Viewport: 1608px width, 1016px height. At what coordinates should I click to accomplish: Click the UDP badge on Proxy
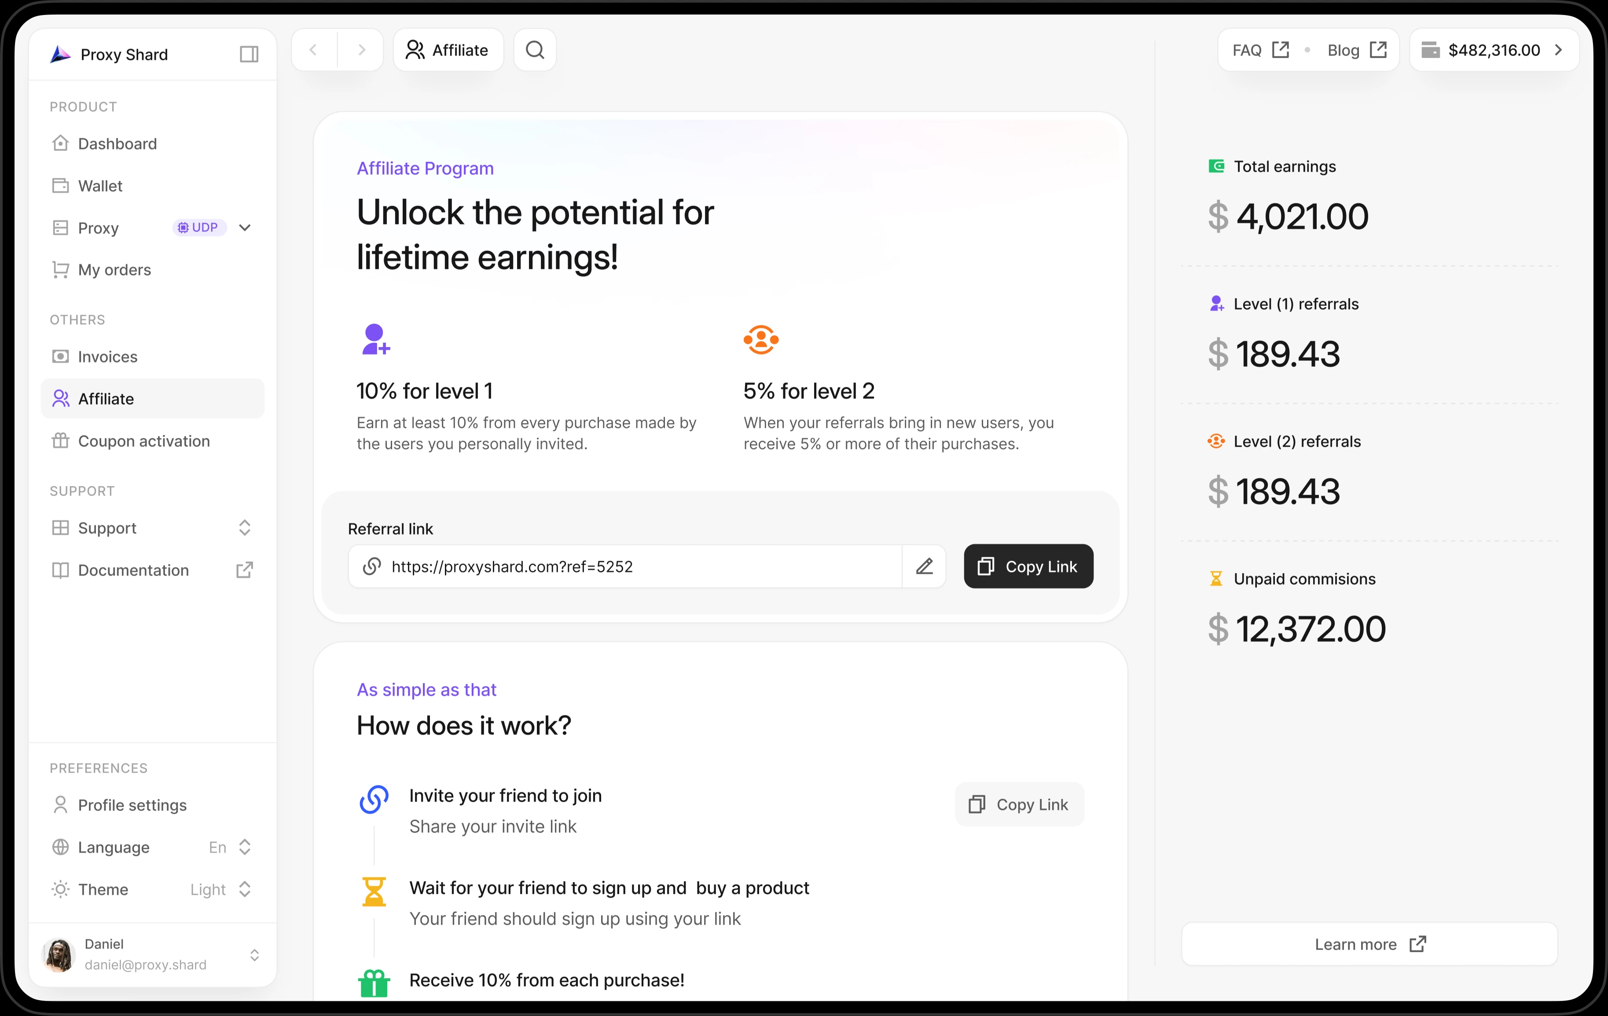[x=200, y=227]
